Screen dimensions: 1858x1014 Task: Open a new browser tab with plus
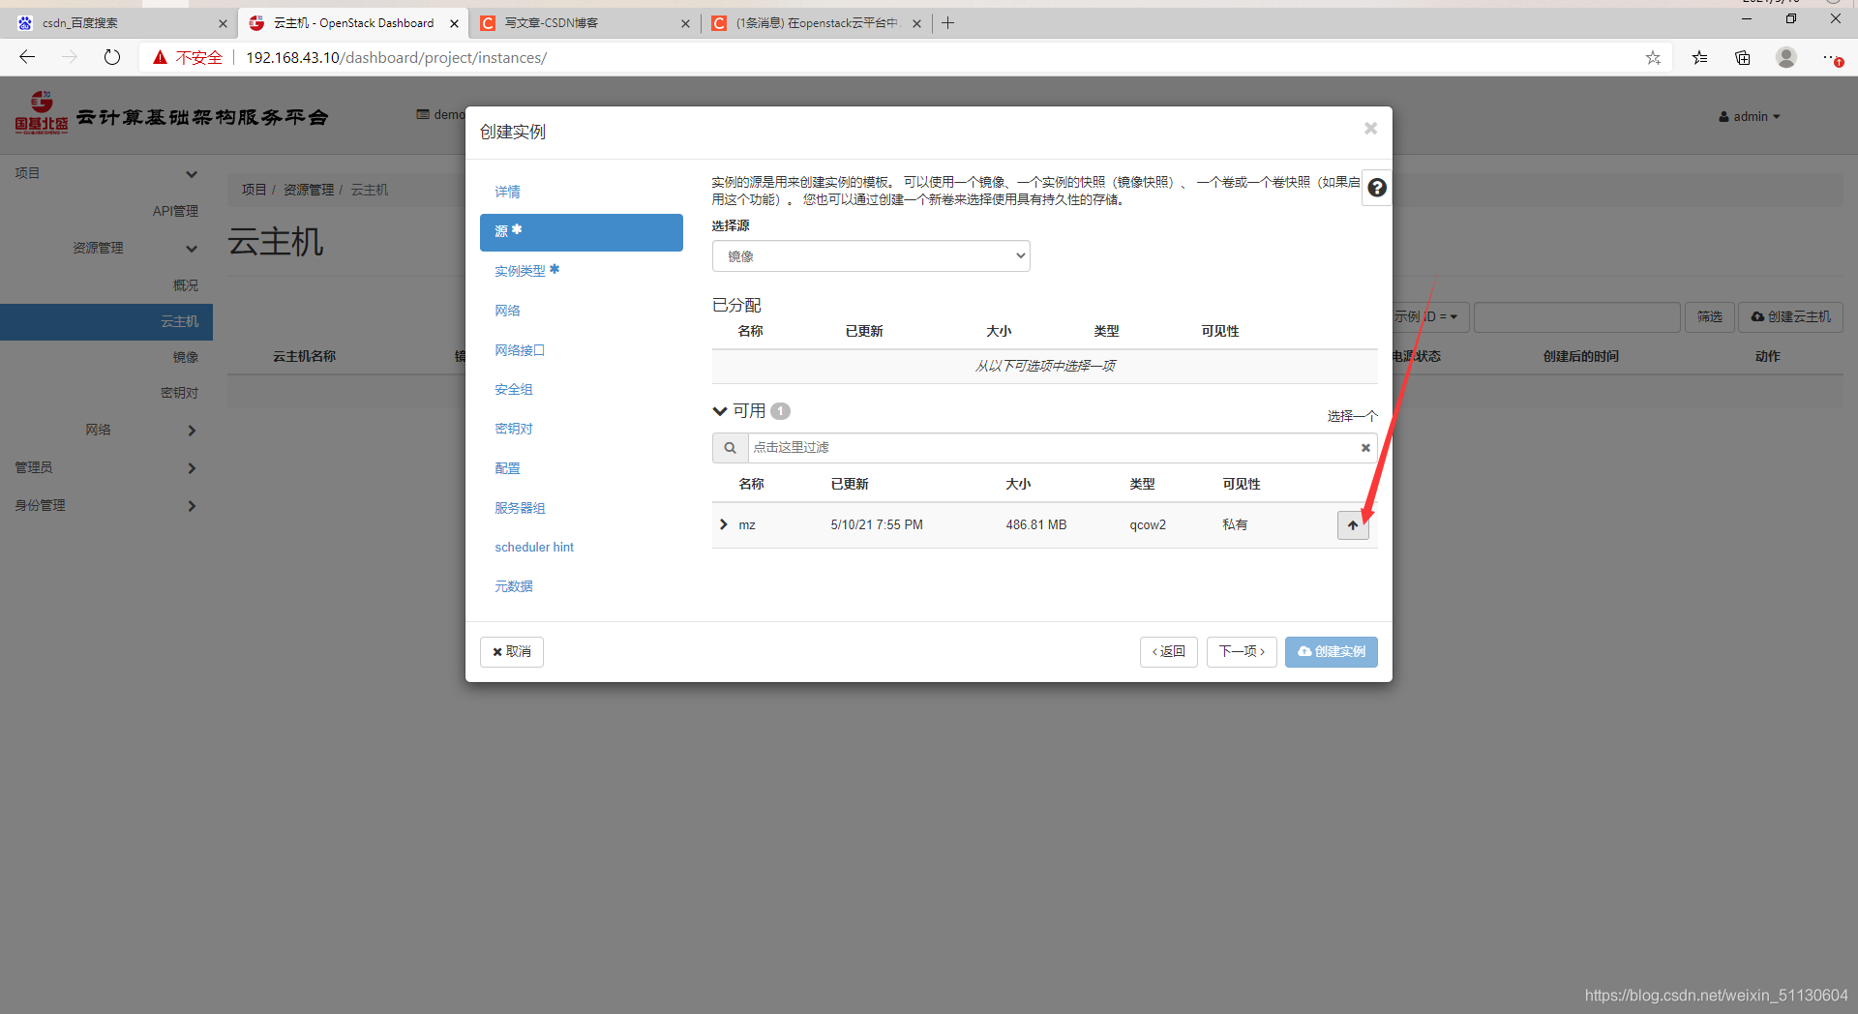[x=947, y=23]
